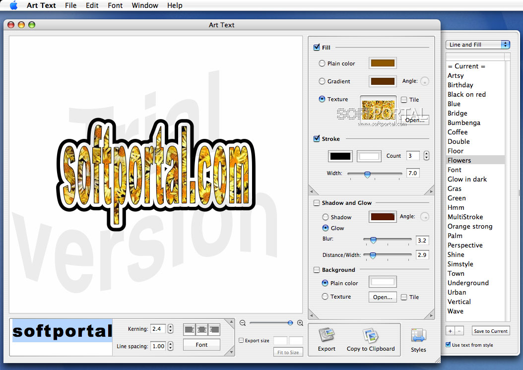
Task: Click right expander arrow below Stroke panel
Action: pyautogui.click(x=431, y=191)
